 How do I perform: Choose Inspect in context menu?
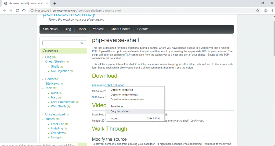(135, 118)
